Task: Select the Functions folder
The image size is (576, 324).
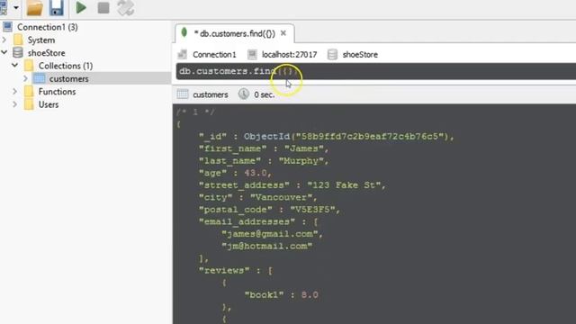Action: coord(57,92)
